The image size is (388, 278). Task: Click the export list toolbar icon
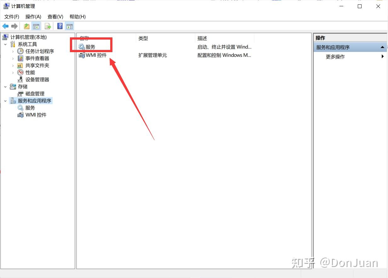(x=48, y=26)
